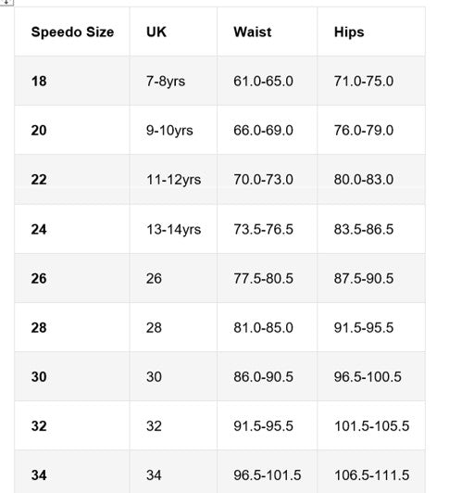The image size is (449, 493).
Task: Click the bold Speedo size 26 cell
Action: pyautogui.click(x=72, y=278)
